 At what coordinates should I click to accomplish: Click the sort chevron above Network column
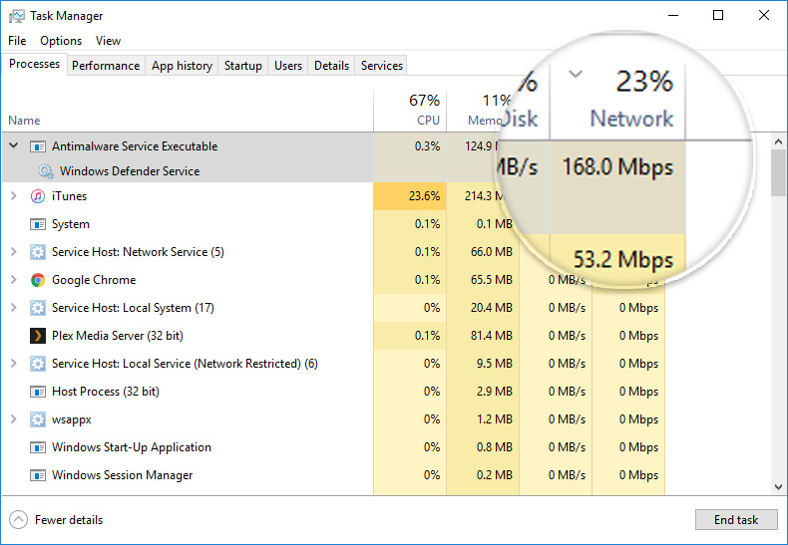[576, 75]
